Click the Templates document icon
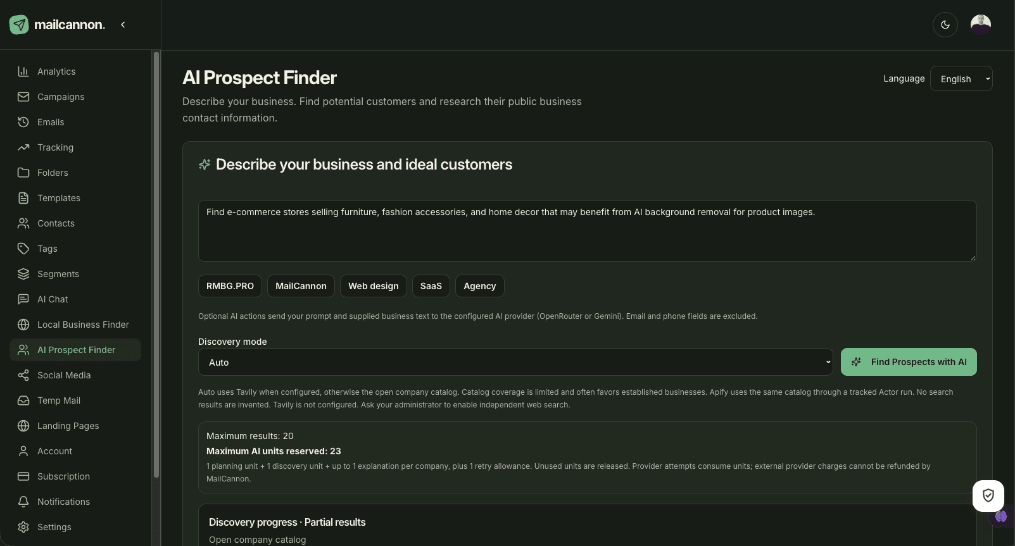Screen dimensions: 1015x546 click(23, 198)
